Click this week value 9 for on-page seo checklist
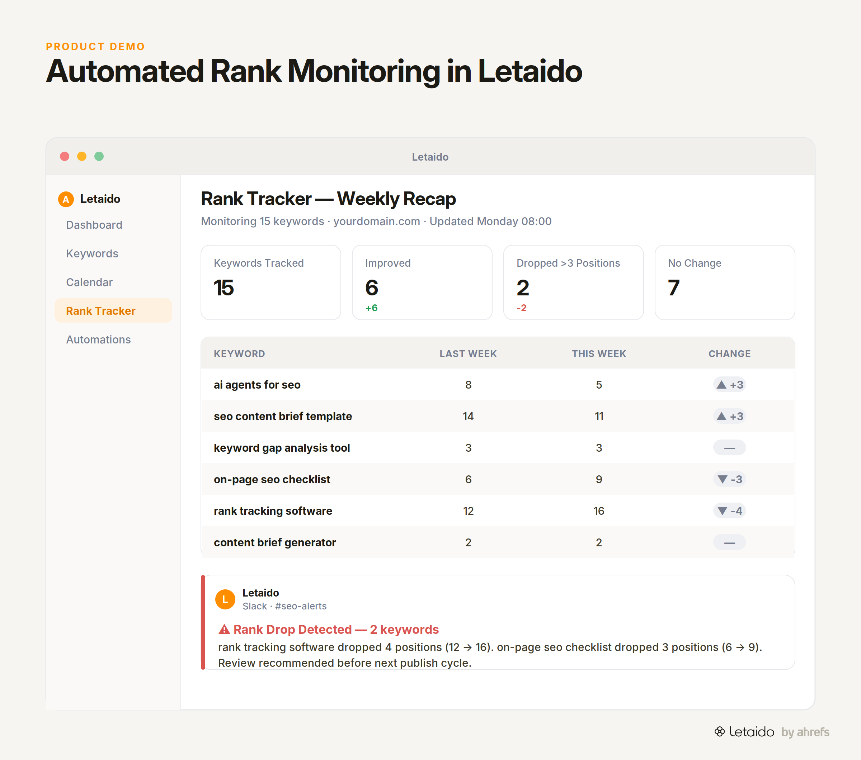 [598, 479]
